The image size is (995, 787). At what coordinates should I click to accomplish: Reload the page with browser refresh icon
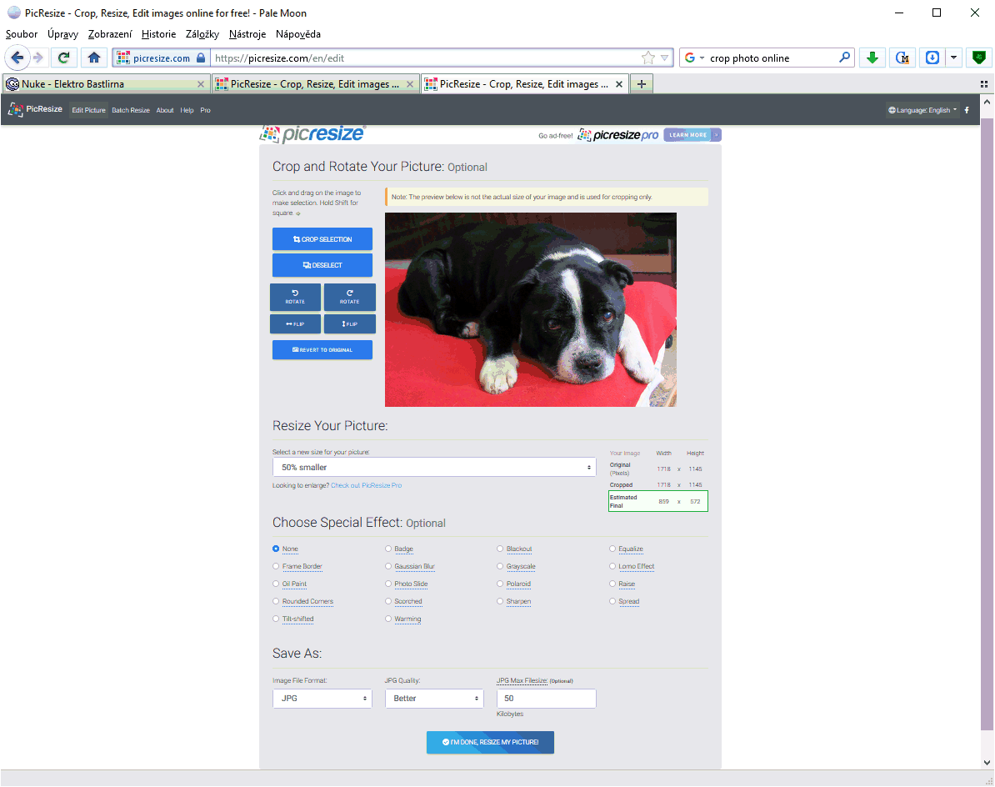click(63, 58)
